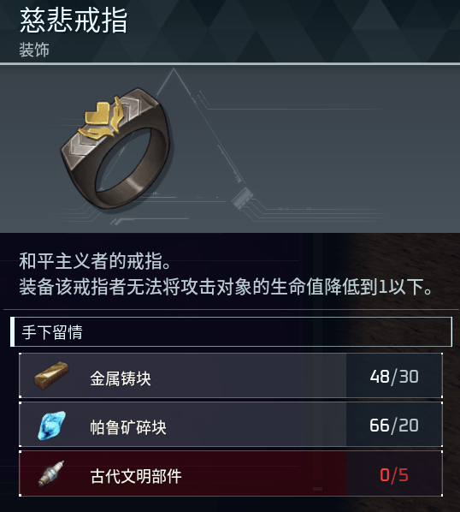Click the 古代文明部件 name label
The height and width of the screenshot is (512, 460).
136,476
